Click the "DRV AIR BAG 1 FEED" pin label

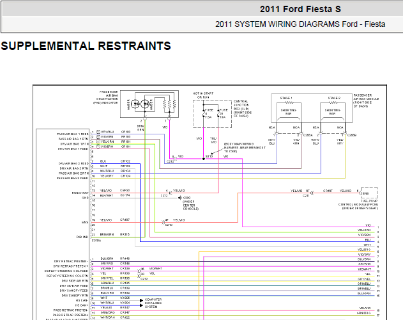click(x=73, y=148)
